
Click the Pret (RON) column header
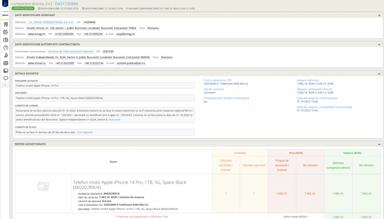pyautogui.click(x=296, y=153)
